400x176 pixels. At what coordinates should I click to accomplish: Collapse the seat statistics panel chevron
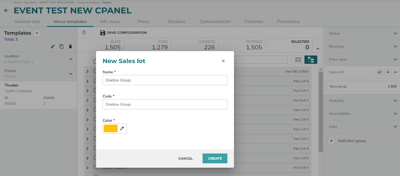point(318,49)
